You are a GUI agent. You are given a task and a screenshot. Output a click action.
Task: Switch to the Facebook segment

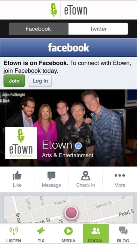click(38, 29)
